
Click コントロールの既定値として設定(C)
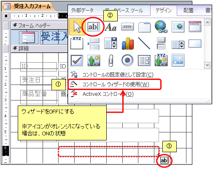point(118,75)
